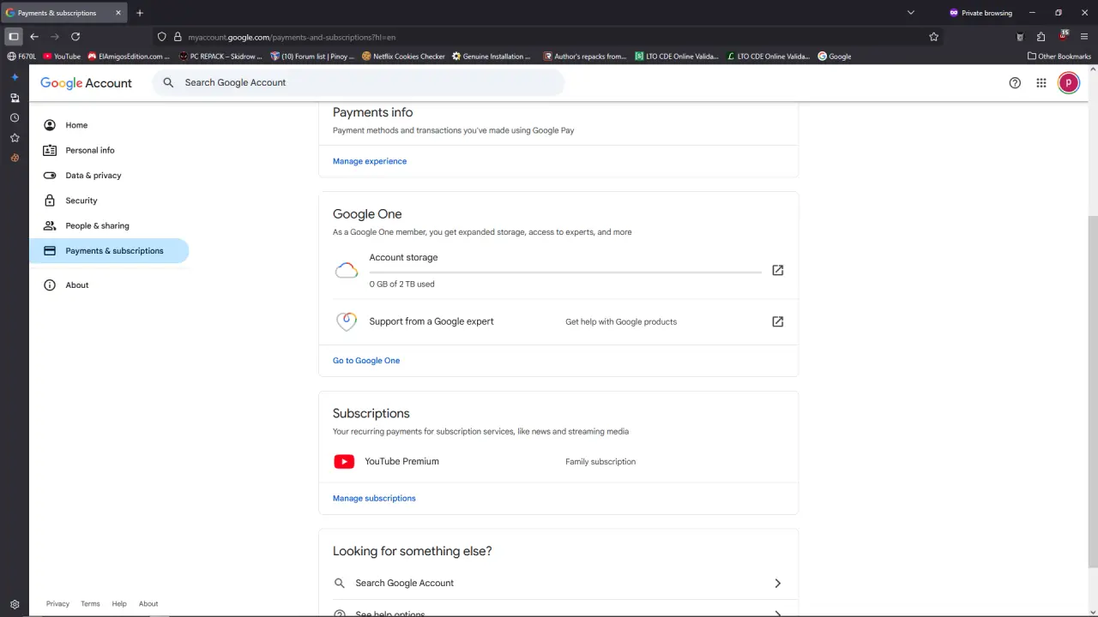The height and width of the screenshot is (617, 1098).
Task: Reload the current page
Action: [x=75, y=37]
